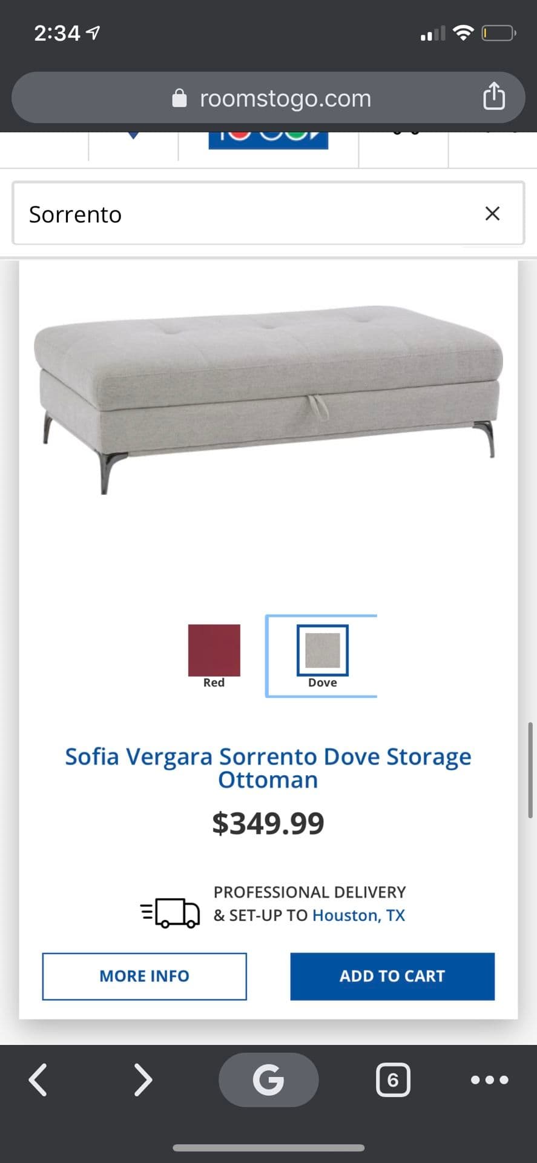Change delivery location Houston, TX
The width and height of the screenshot is (537, 1163).
coord(358,915)
